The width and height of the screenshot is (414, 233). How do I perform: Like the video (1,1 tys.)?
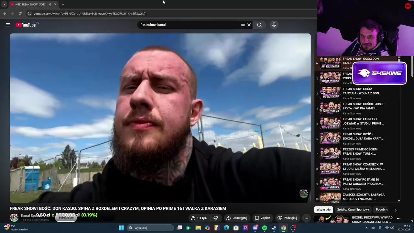coord(199,218)
